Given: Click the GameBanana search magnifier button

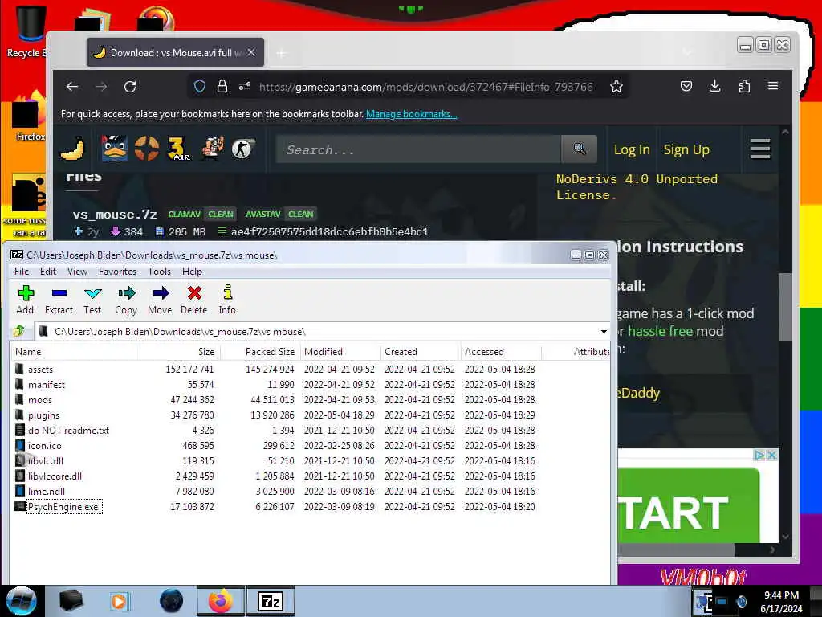Looking at the screenshot, I should 580,149.
